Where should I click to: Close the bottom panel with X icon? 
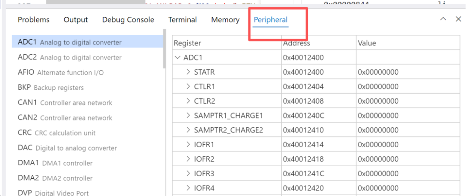click(x=459, y=19)
